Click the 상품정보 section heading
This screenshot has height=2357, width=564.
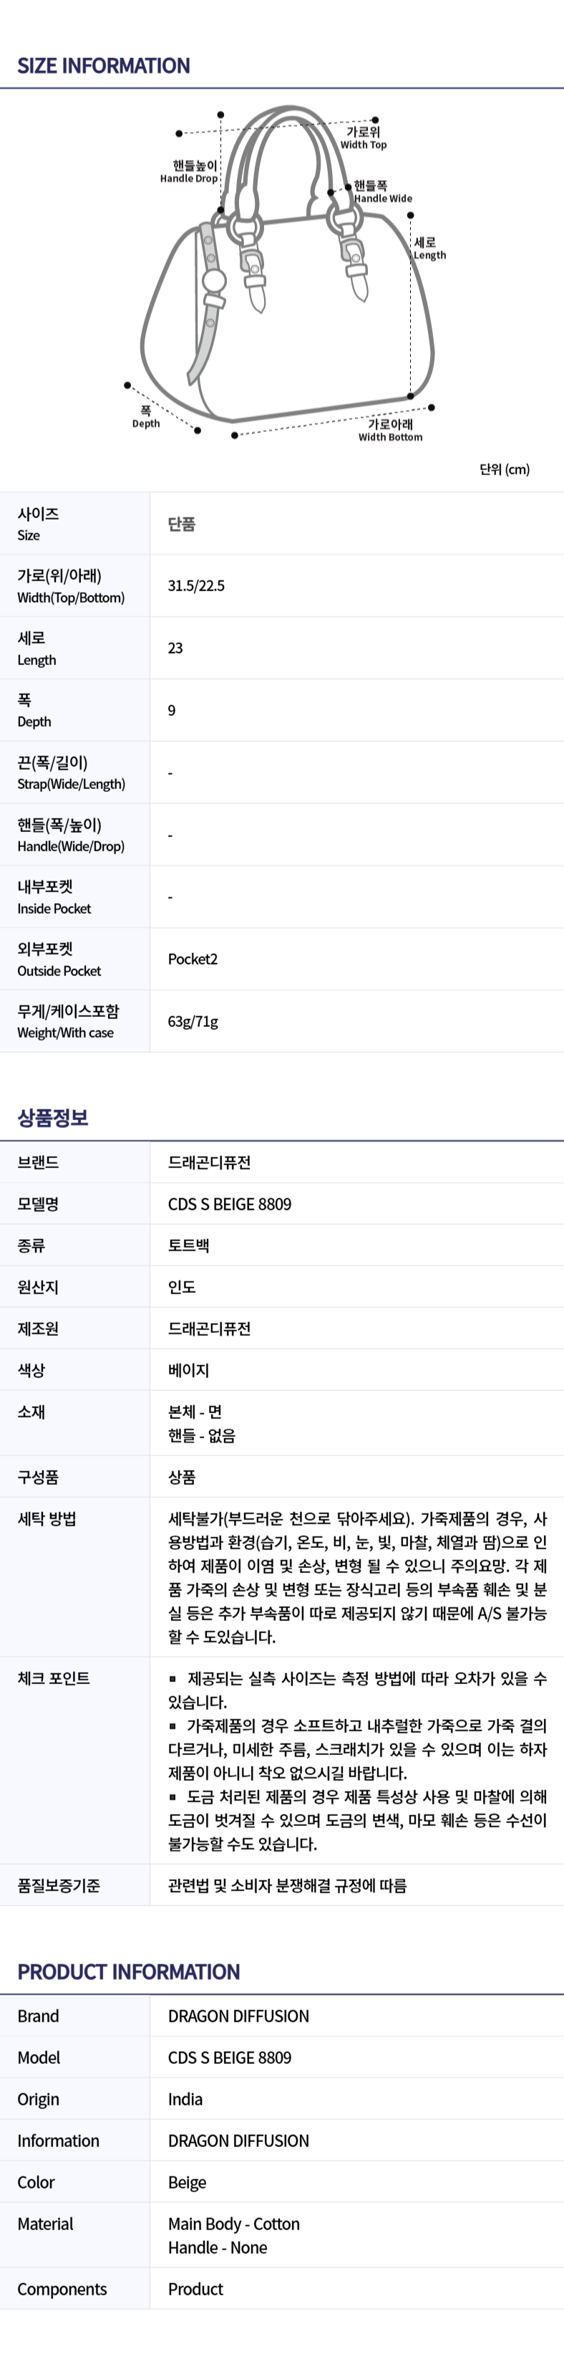point(53,1117)
